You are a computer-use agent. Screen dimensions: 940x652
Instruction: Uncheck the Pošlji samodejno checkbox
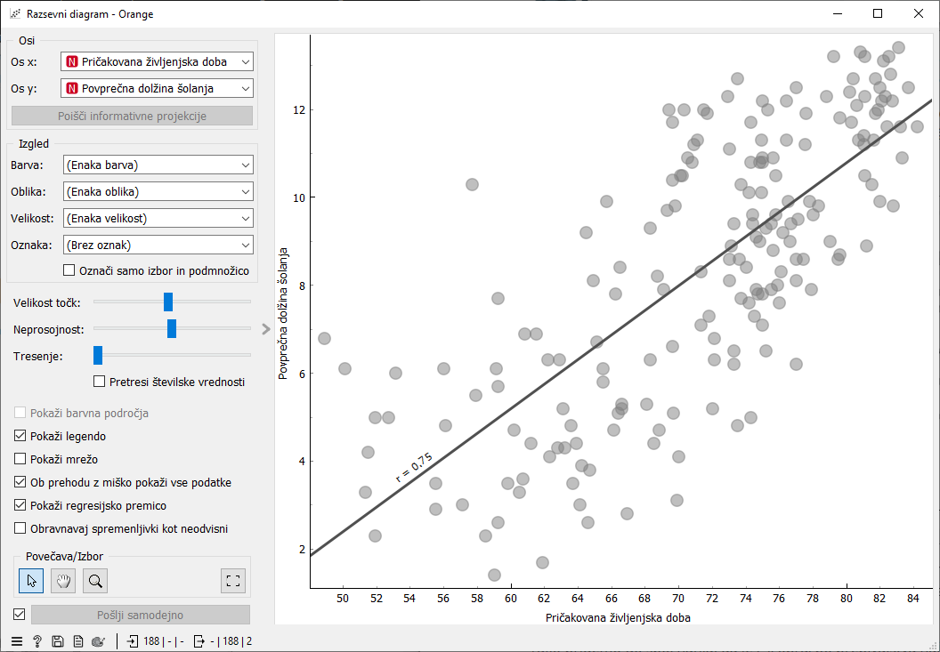pos(19,614)
